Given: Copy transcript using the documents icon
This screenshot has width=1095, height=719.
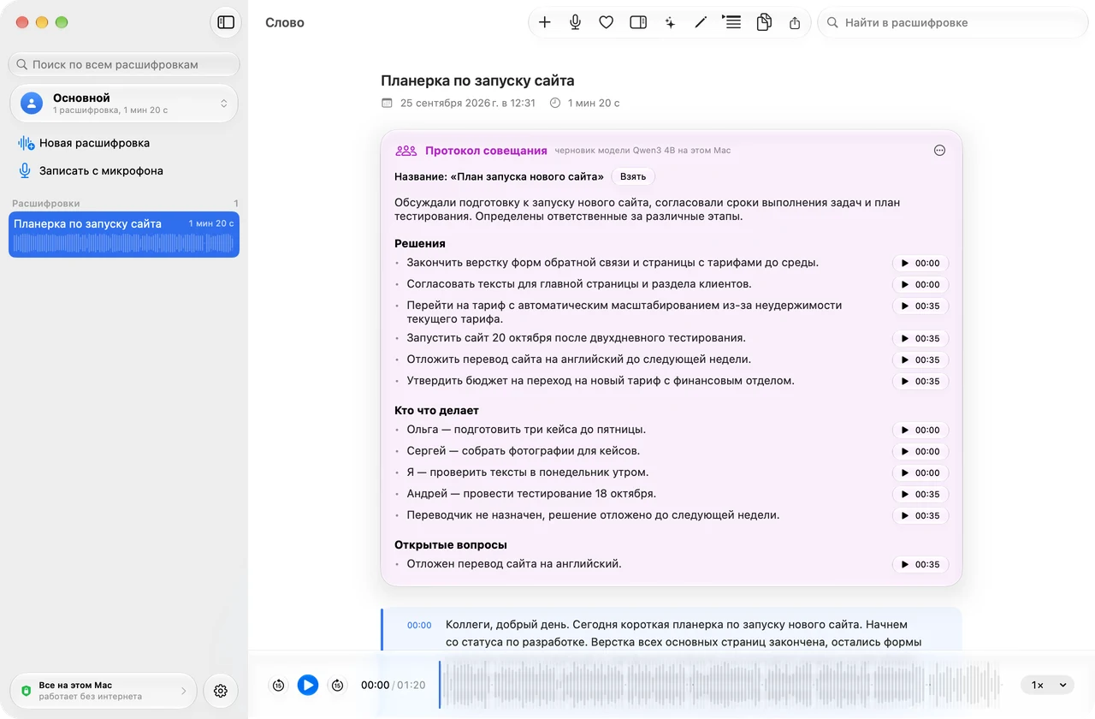Looking at the screenshot, I should 764,23.
